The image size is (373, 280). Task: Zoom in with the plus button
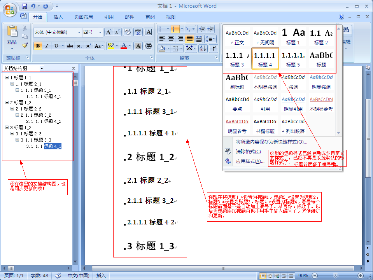(361, 276)
